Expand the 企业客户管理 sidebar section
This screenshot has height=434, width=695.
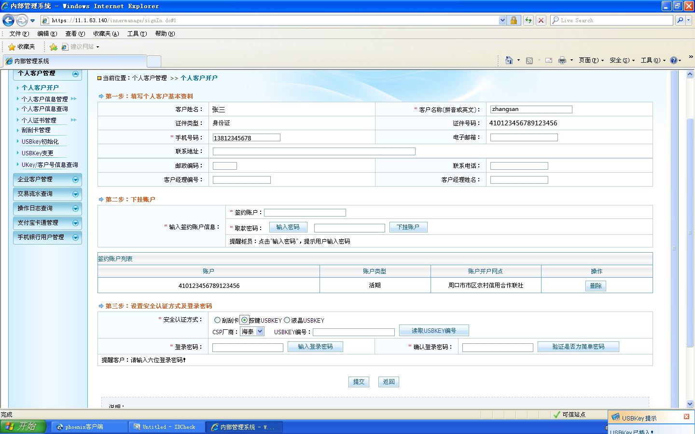[x=47, y=179]
